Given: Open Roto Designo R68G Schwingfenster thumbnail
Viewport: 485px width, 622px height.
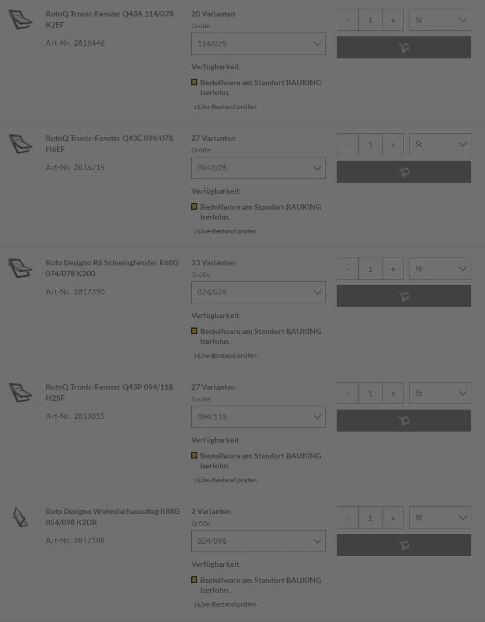Looking at the screenshot, I should 20,268.
